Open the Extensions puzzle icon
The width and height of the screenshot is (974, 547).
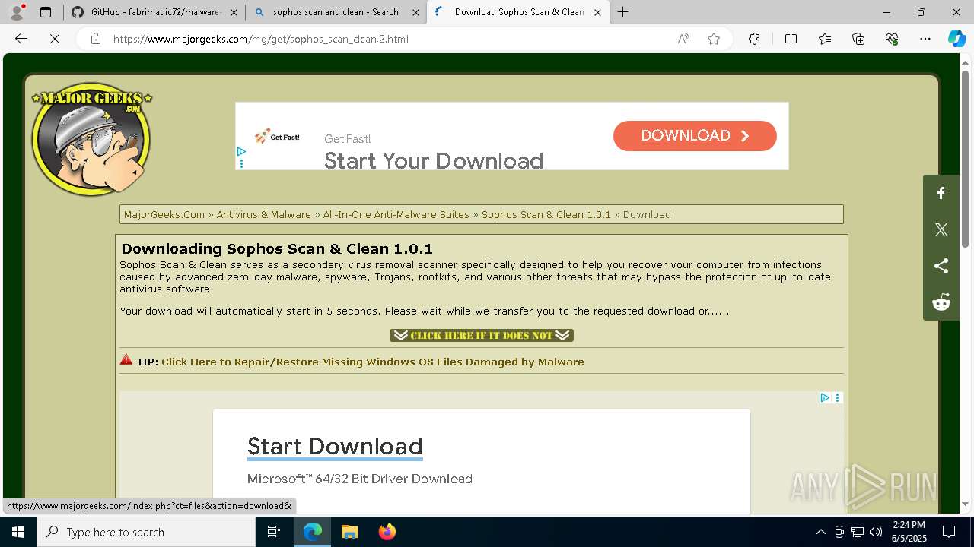[754, 39]
